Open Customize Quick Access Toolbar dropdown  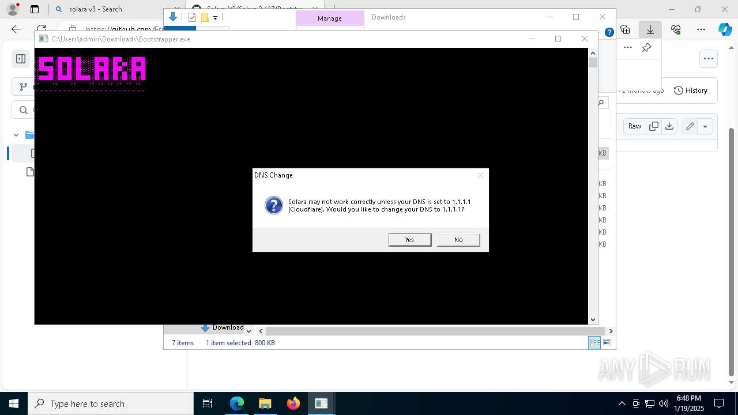click(x=215, y=18)
